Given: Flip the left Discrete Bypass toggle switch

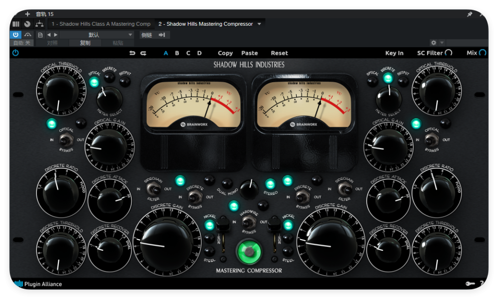Looking at the screenshot, I should (x=195, y=197).
